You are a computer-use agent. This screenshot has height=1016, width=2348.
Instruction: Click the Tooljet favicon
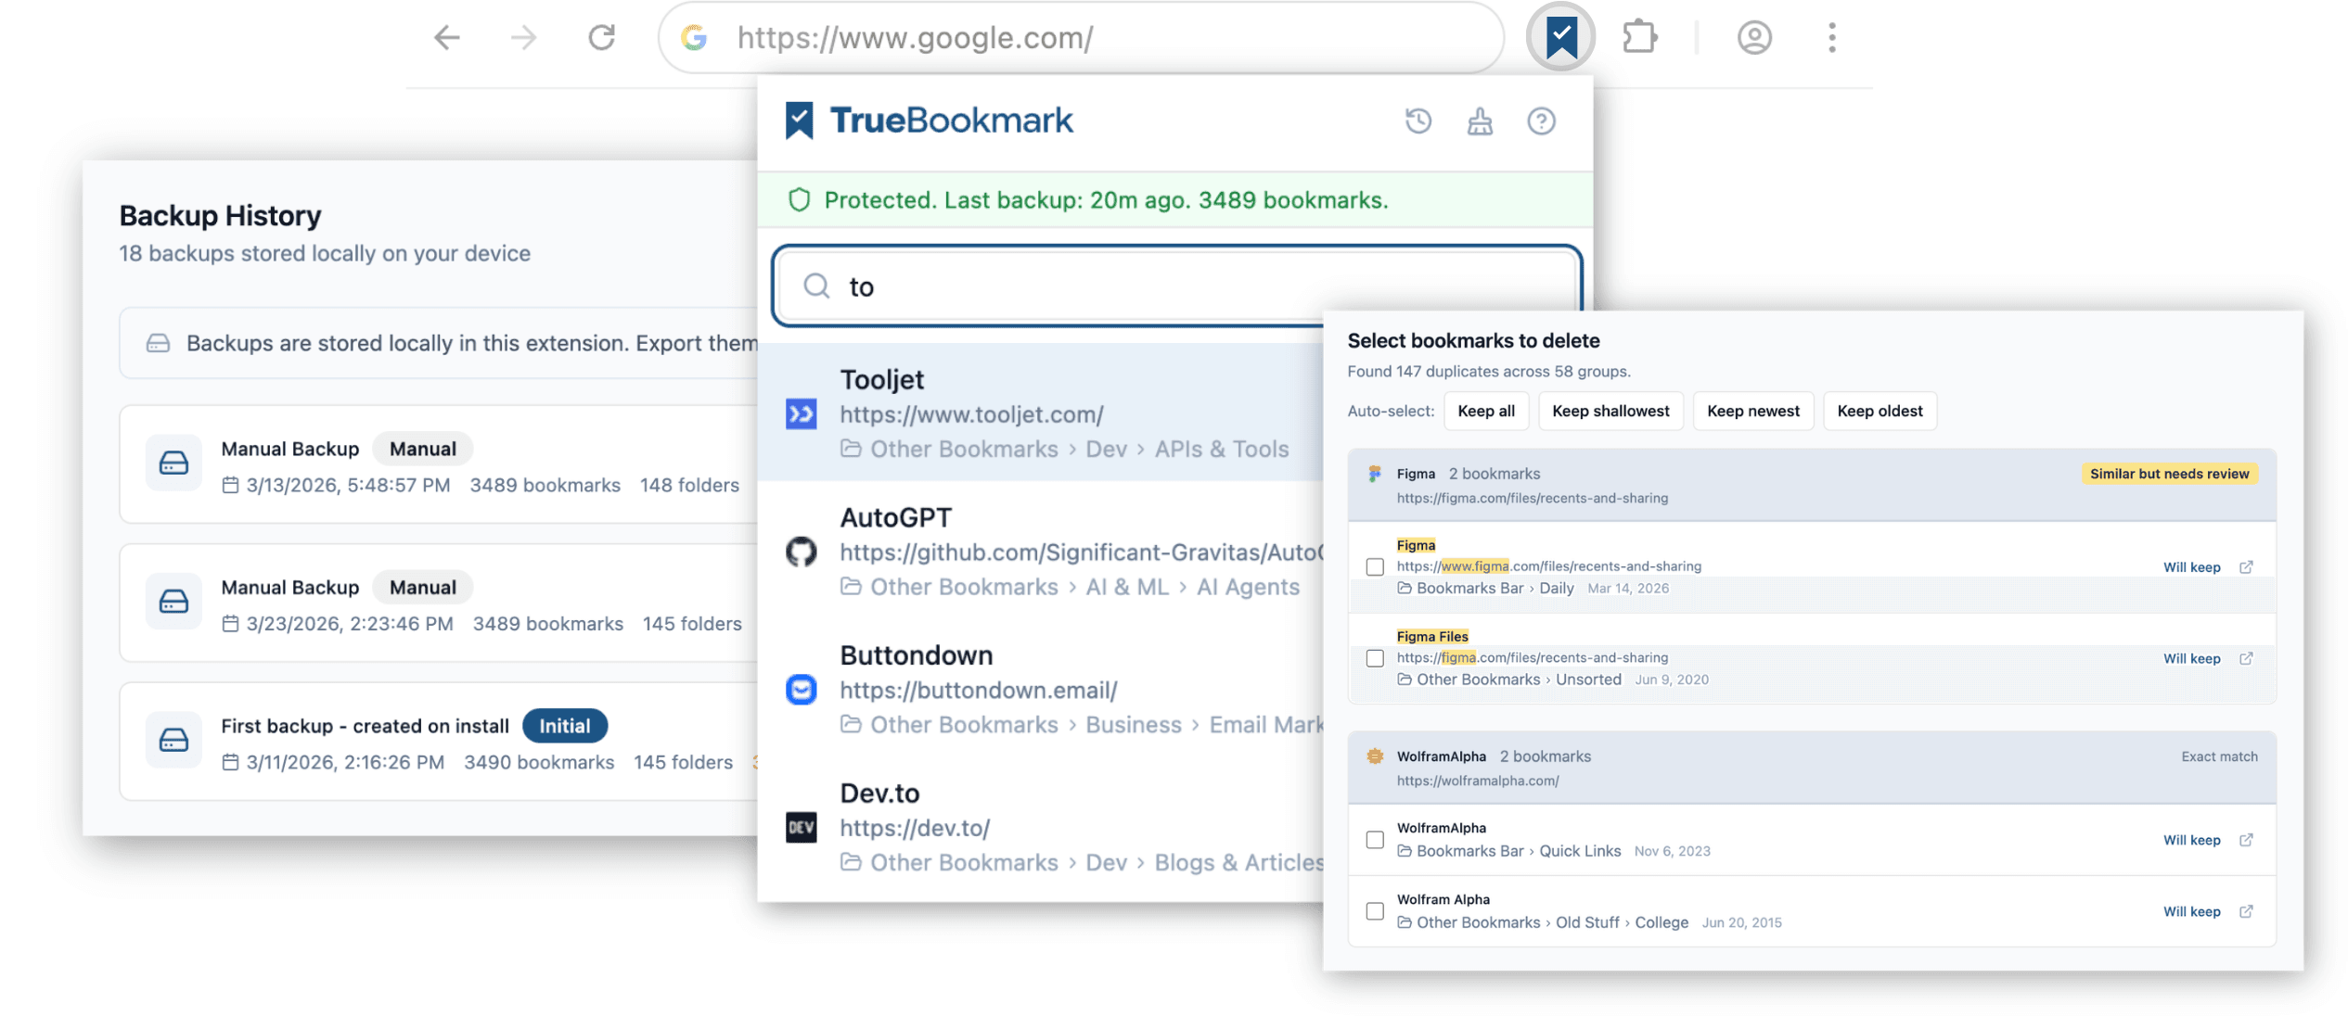click(802, 413)
